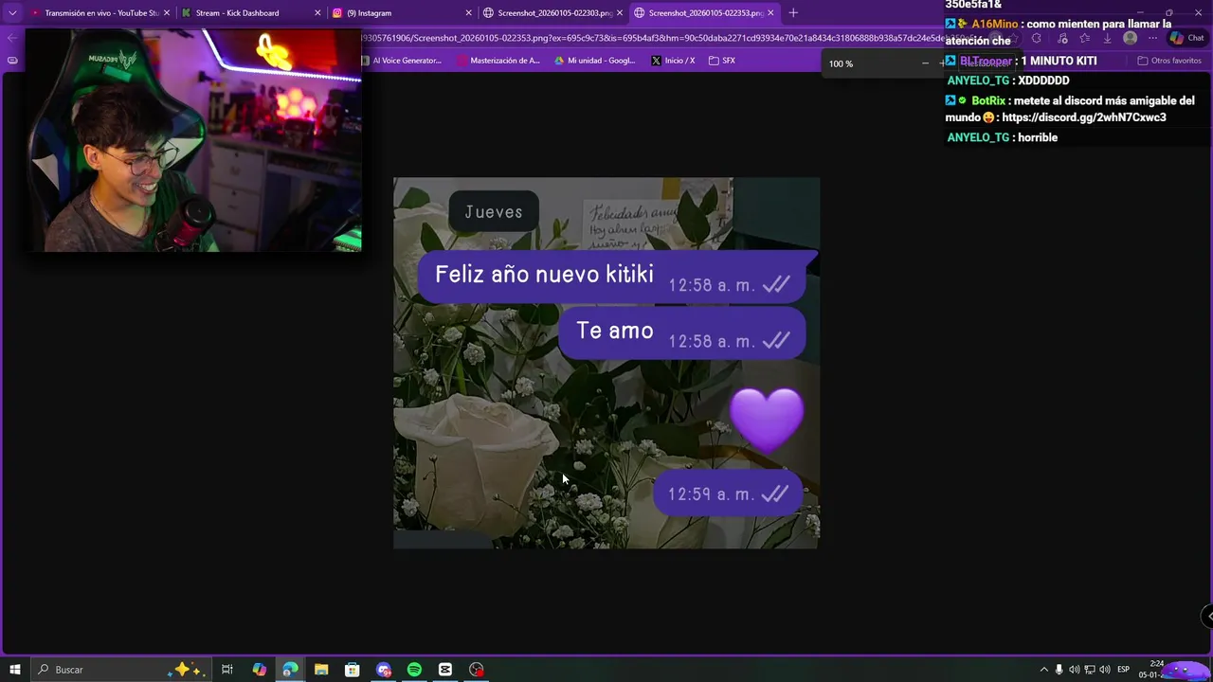
Task: Open the Copilot Chat button in Edge
Action: click(1186, 38)
